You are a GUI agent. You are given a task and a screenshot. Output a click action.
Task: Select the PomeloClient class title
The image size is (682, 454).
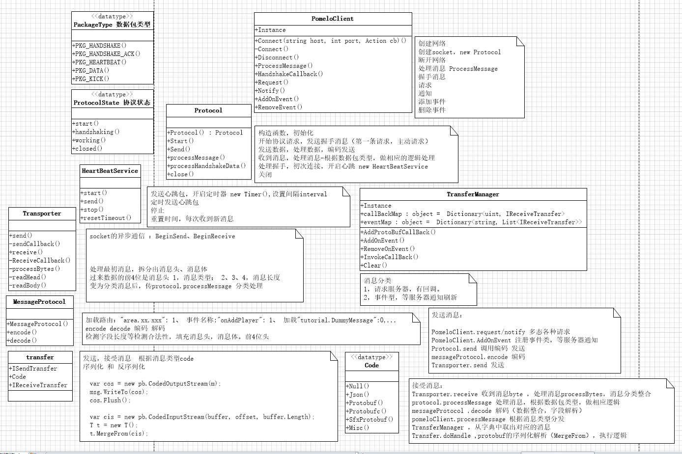(333, 19)
